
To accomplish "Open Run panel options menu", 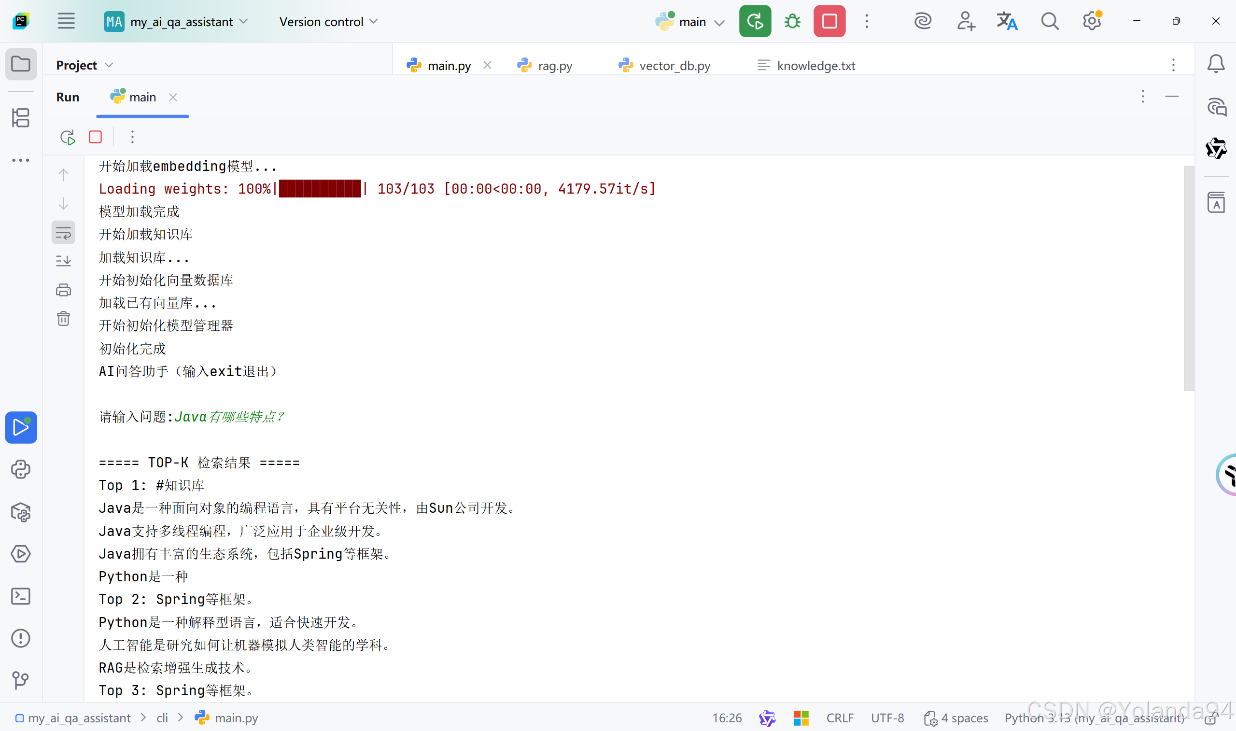I will [x=1143, y=97].
